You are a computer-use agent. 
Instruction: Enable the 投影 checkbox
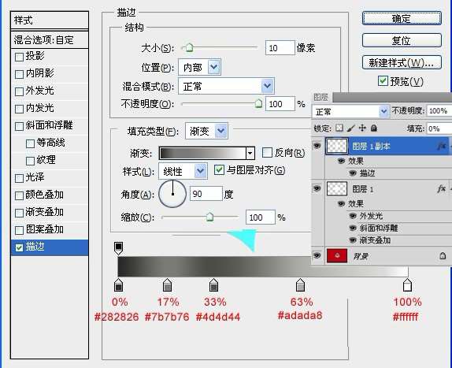19,57
